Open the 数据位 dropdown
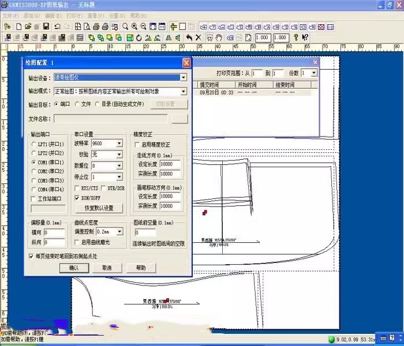The width and height of the screenshot is (404, 346). [119, 166]
